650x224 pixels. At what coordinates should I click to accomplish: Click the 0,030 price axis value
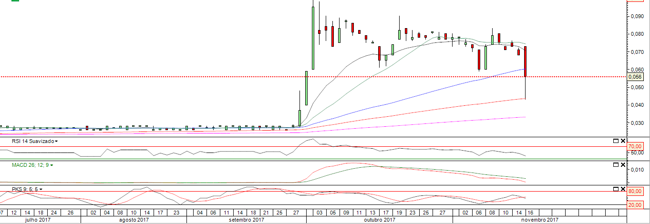[637, 123]
